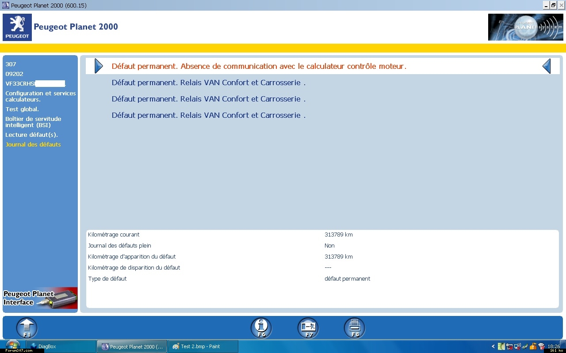Click the 09202 entry in sidebar
Viewport: 566px width, 353px height.
[x=14, y=74]
